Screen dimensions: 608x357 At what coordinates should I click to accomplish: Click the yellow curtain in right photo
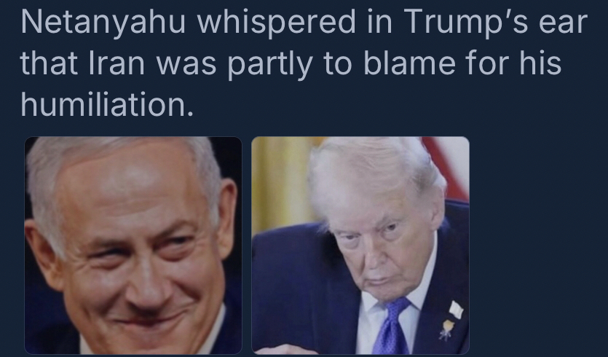280,182
